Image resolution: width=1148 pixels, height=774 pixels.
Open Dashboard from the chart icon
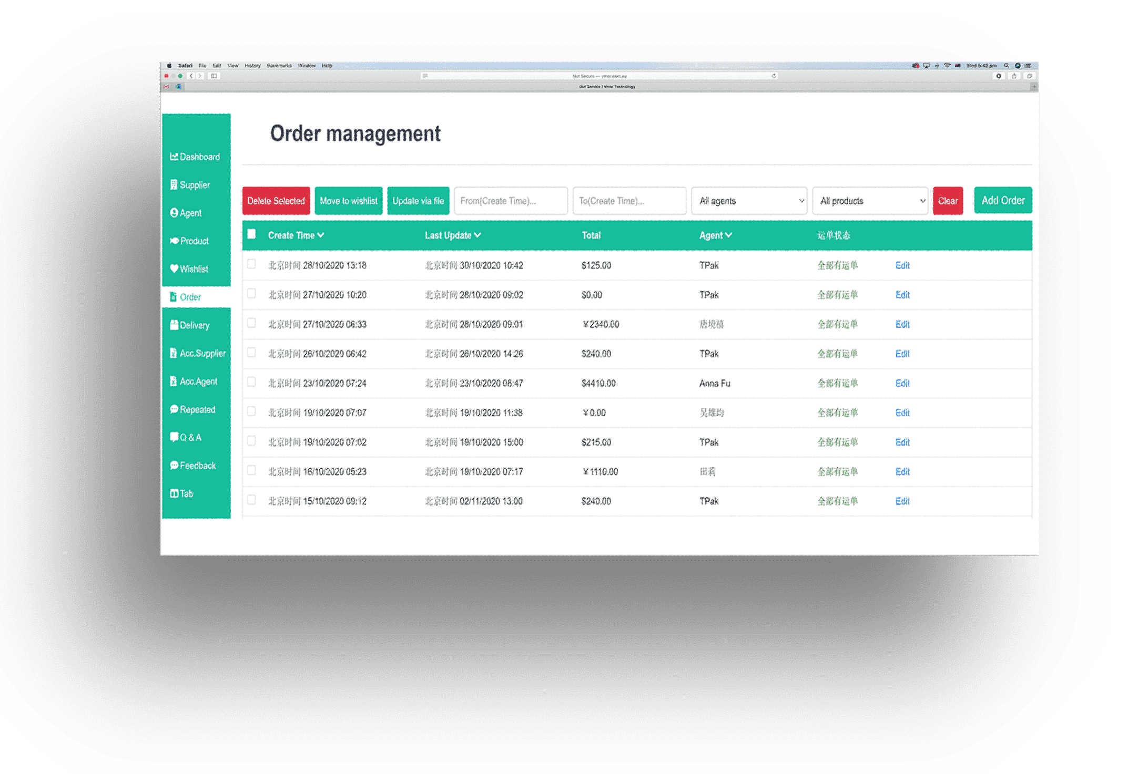(x=174, y=157)
